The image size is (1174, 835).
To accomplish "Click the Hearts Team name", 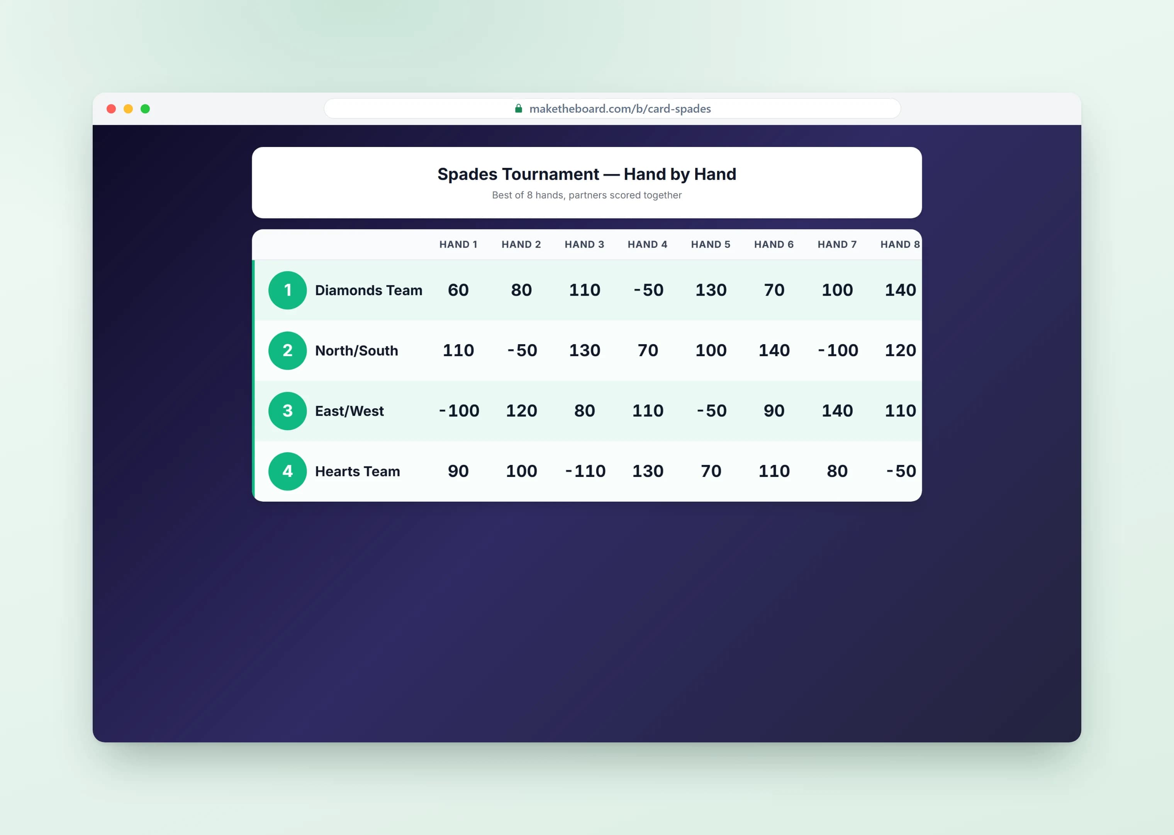I will click(x=358, y=472).
